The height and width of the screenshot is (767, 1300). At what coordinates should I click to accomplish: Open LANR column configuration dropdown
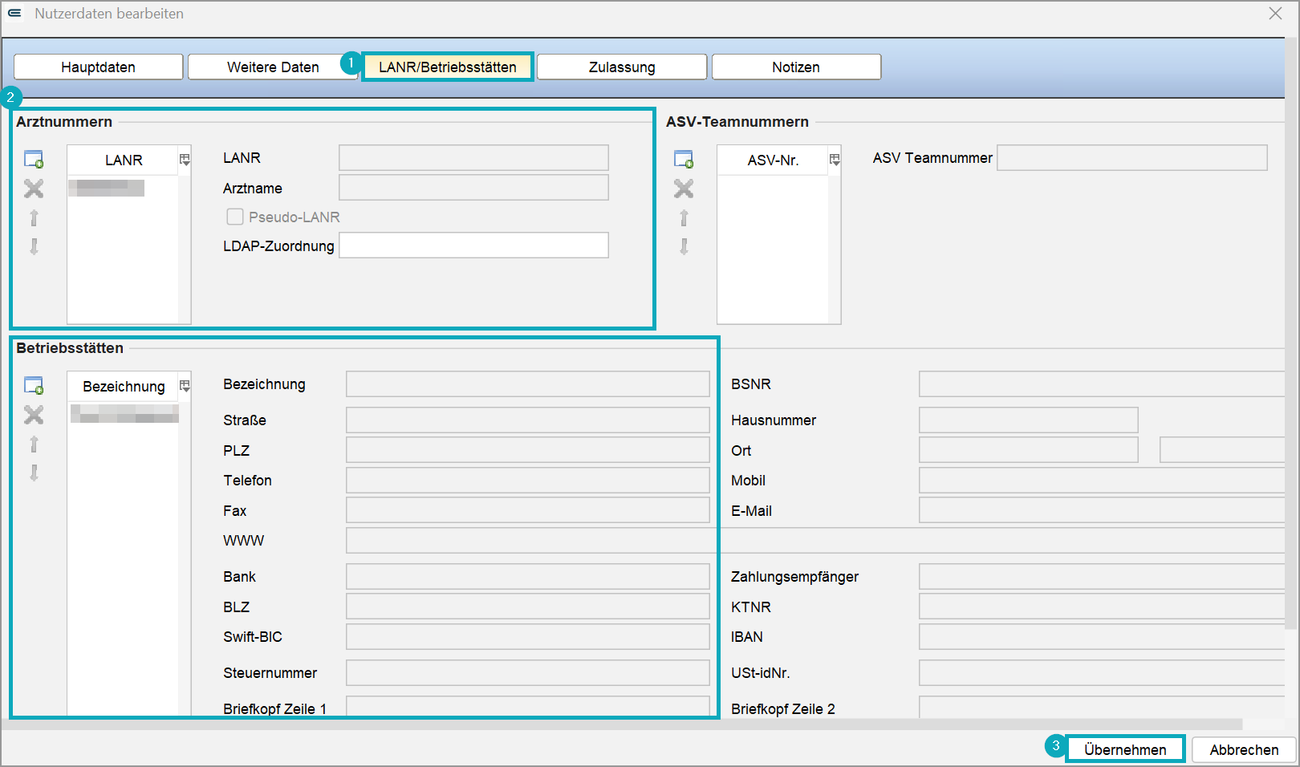[x=185, y=160]
